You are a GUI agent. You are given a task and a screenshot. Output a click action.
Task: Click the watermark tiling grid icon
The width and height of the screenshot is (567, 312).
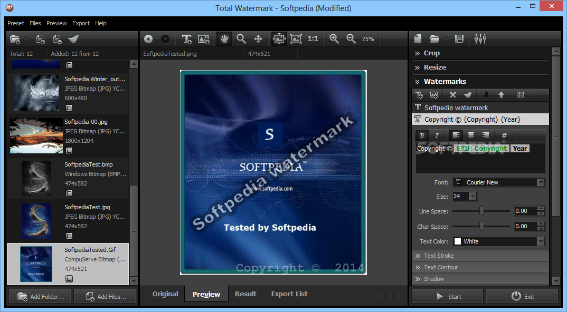[520, 95]
